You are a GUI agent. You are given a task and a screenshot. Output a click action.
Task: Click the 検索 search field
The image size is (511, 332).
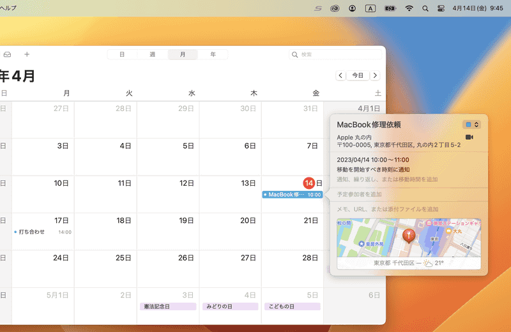tap(335, 54)
